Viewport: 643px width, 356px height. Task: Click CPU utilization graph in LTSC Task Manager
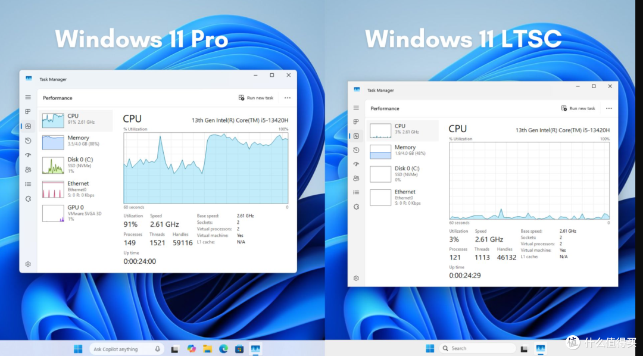click(x=529, y=181)
